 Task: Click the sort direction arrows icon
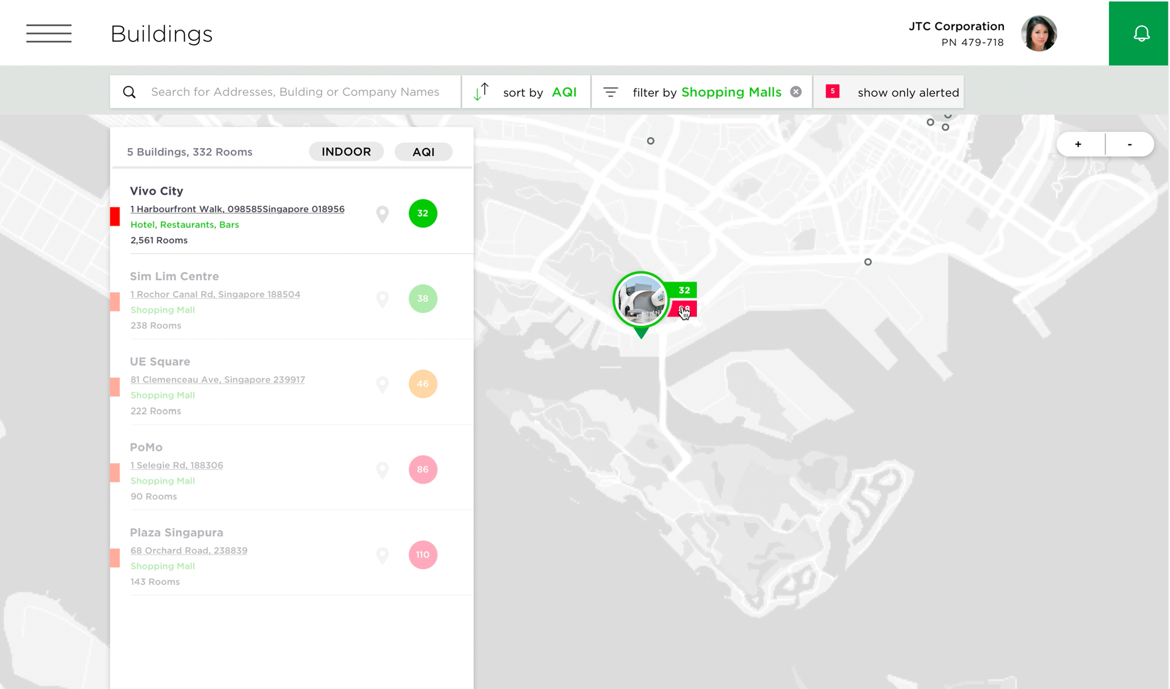coord(481,91)
